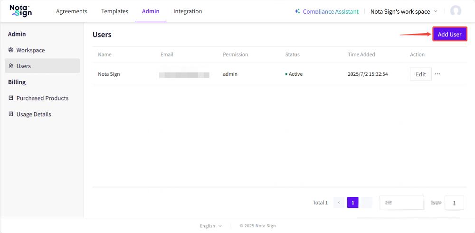Image resolution: width=475 pixels, height=233 pixels.
Task: Click the Compliance Assistant sparkle icon
Action: (x=297, y=11)
